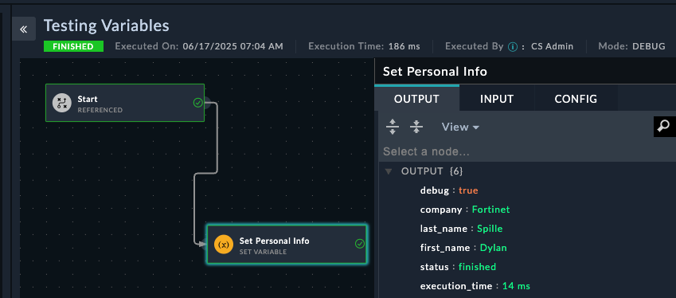Select the execution_time output entry

pyautogui.click(x=475, y=286)
